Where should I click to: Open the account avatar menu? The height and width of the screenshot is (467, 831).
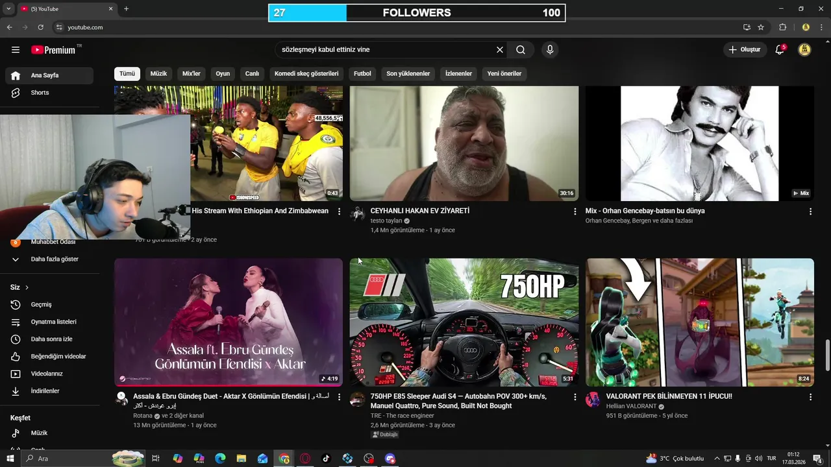point(804,50)
